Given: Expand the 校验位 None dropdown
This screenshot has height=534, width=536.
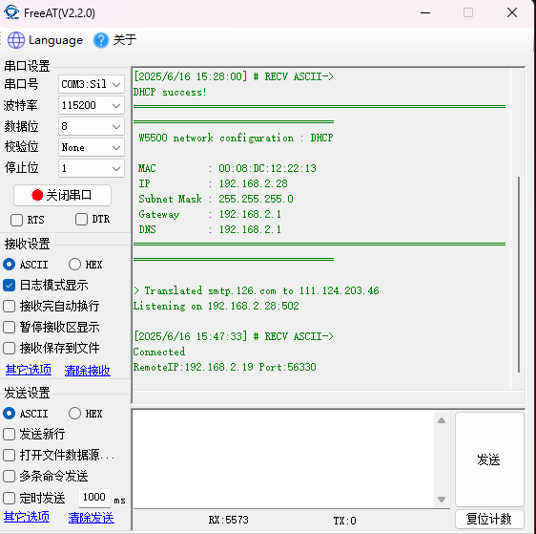Looking at the screenshot, I should (x=92, y=147).
